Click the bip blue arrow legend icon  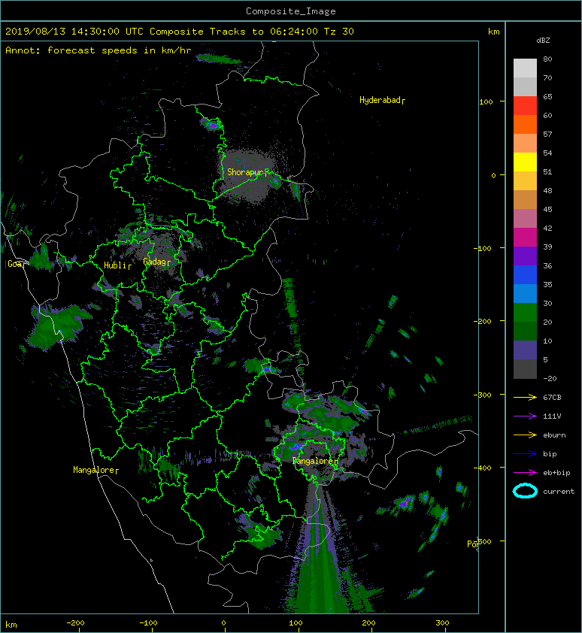click(525, 454)
